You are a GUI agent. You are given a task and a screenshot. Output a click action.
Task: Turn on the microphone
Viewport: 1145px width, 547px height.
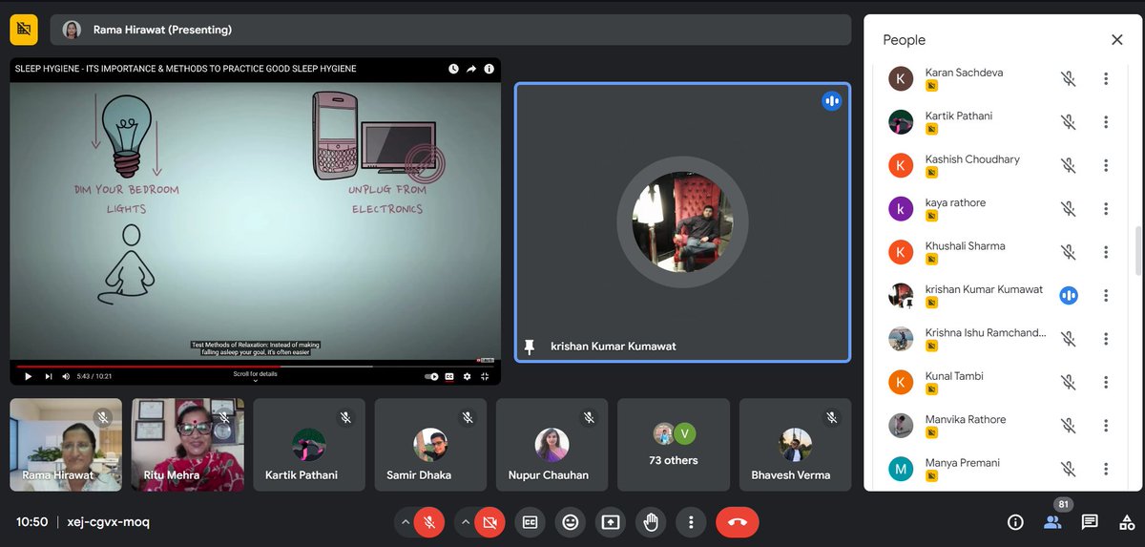click(429, 522)
